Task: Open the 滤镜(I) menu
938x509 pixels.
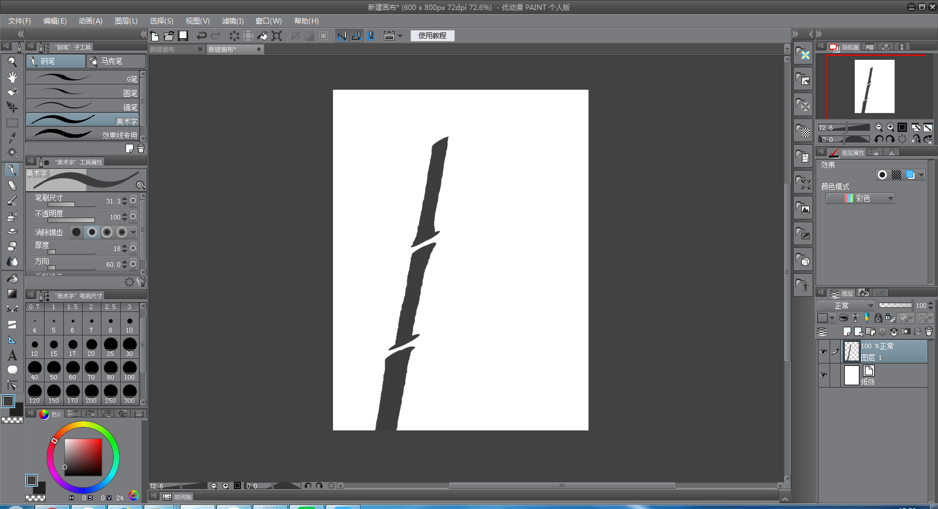Action: tap(233, 21)
